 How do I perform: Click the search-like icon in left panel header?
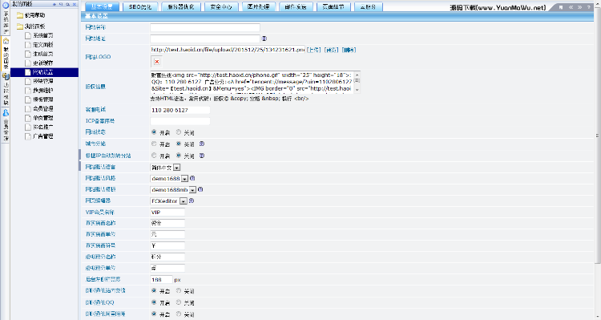(x=67, y=4)
